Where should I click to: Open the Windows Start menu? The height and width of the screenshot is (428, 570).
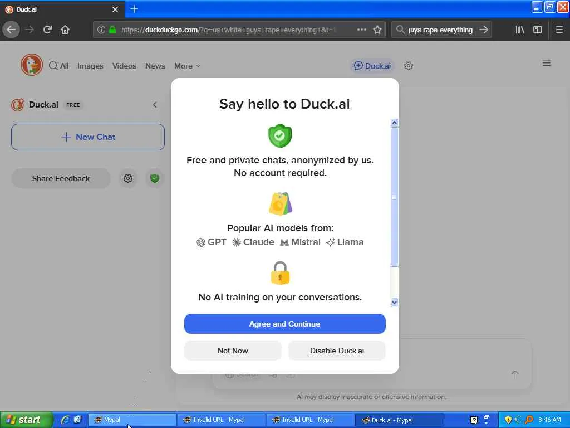[x=26, y=420]
